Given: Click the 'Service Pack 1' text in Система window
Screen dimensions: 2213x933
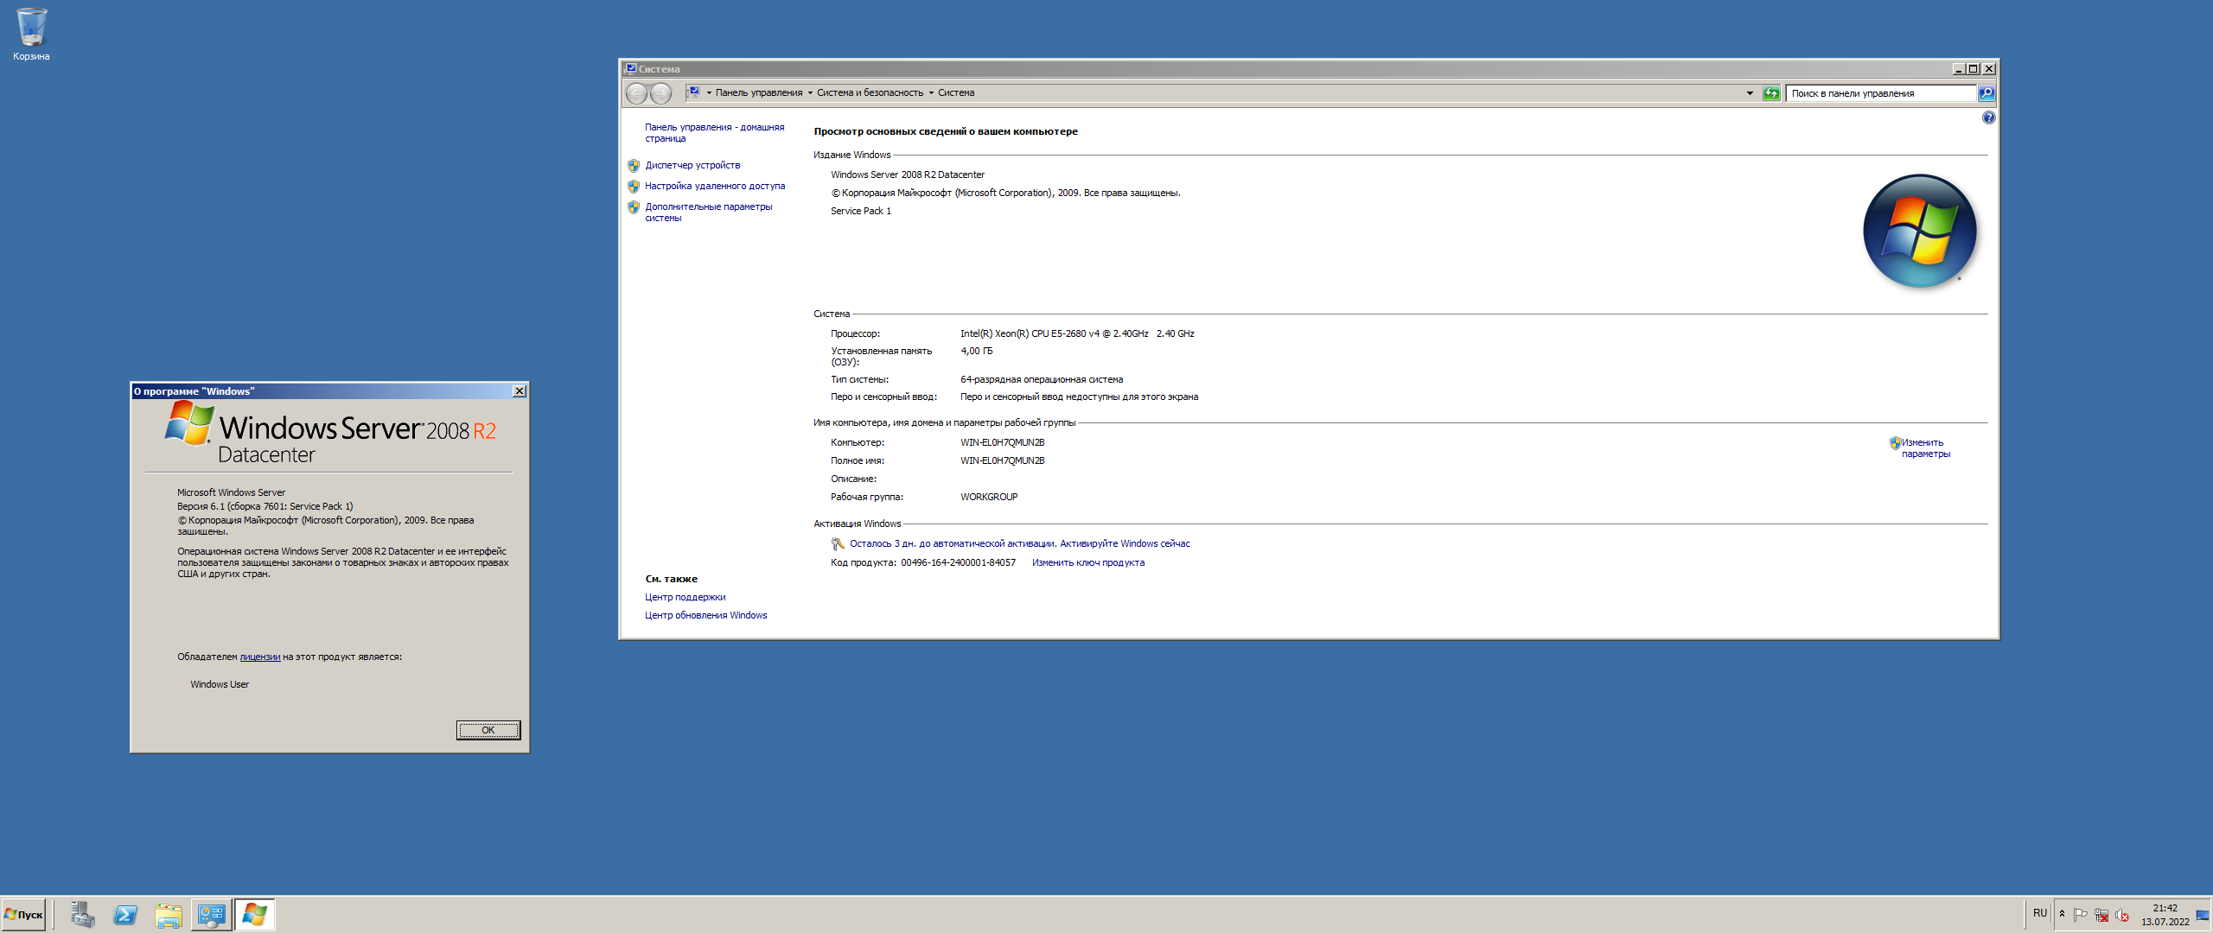Looking at the screenshot, I should (860, 211).
